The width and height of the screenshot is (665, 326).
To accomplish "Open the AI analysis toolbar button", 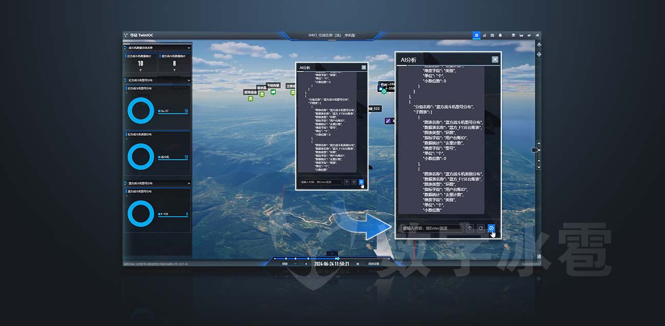I will click(x=476, y=35).
